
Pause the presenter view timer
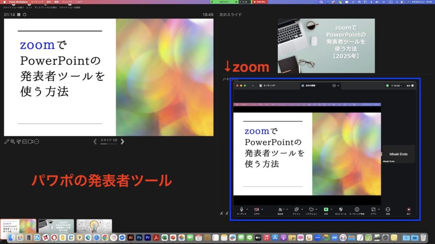pos(19,15)
